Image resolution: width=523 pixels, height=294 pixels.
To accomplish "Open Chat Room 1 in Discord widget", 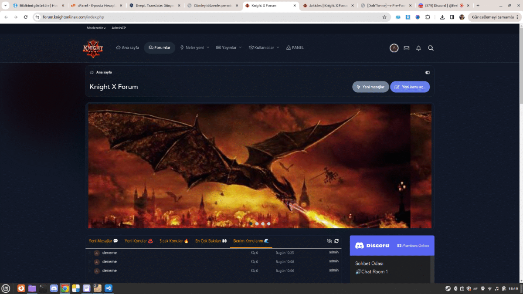I will [x=372, y=272].
